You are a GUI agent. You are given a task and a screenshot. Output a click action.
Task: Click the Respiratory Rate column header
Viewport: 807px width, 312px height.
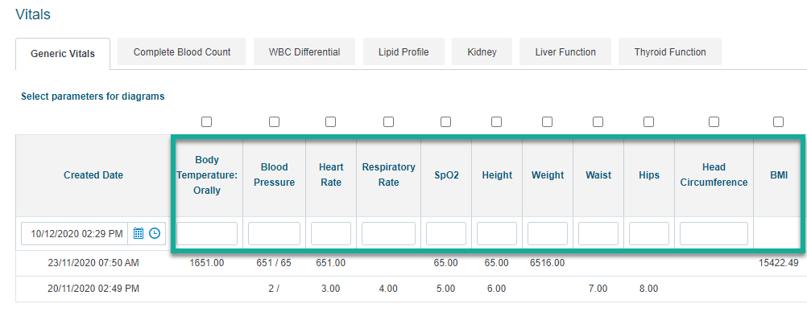pos(388,174)
